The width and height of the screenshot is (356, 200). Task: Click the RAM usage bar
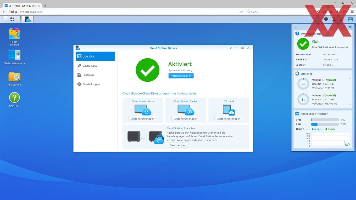click(325, 124)
